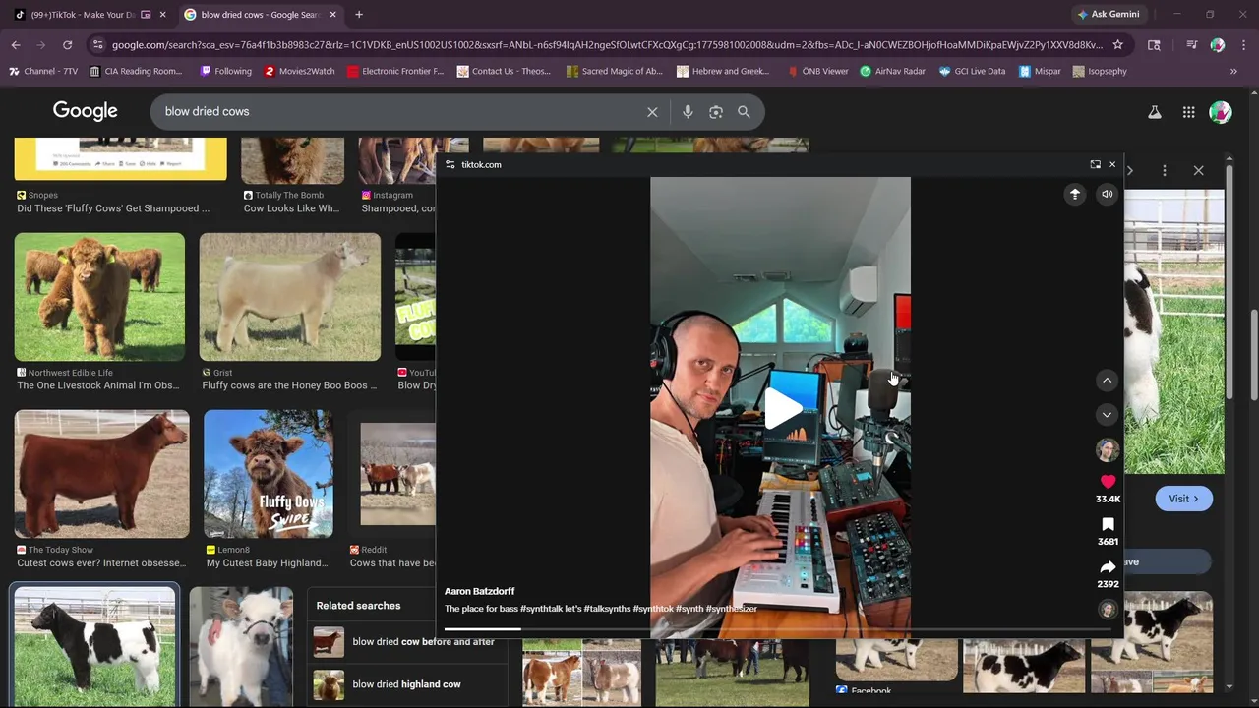Open the Lemon8 Fluffy Cows image

pyautogui.click(x=269, y=474)
